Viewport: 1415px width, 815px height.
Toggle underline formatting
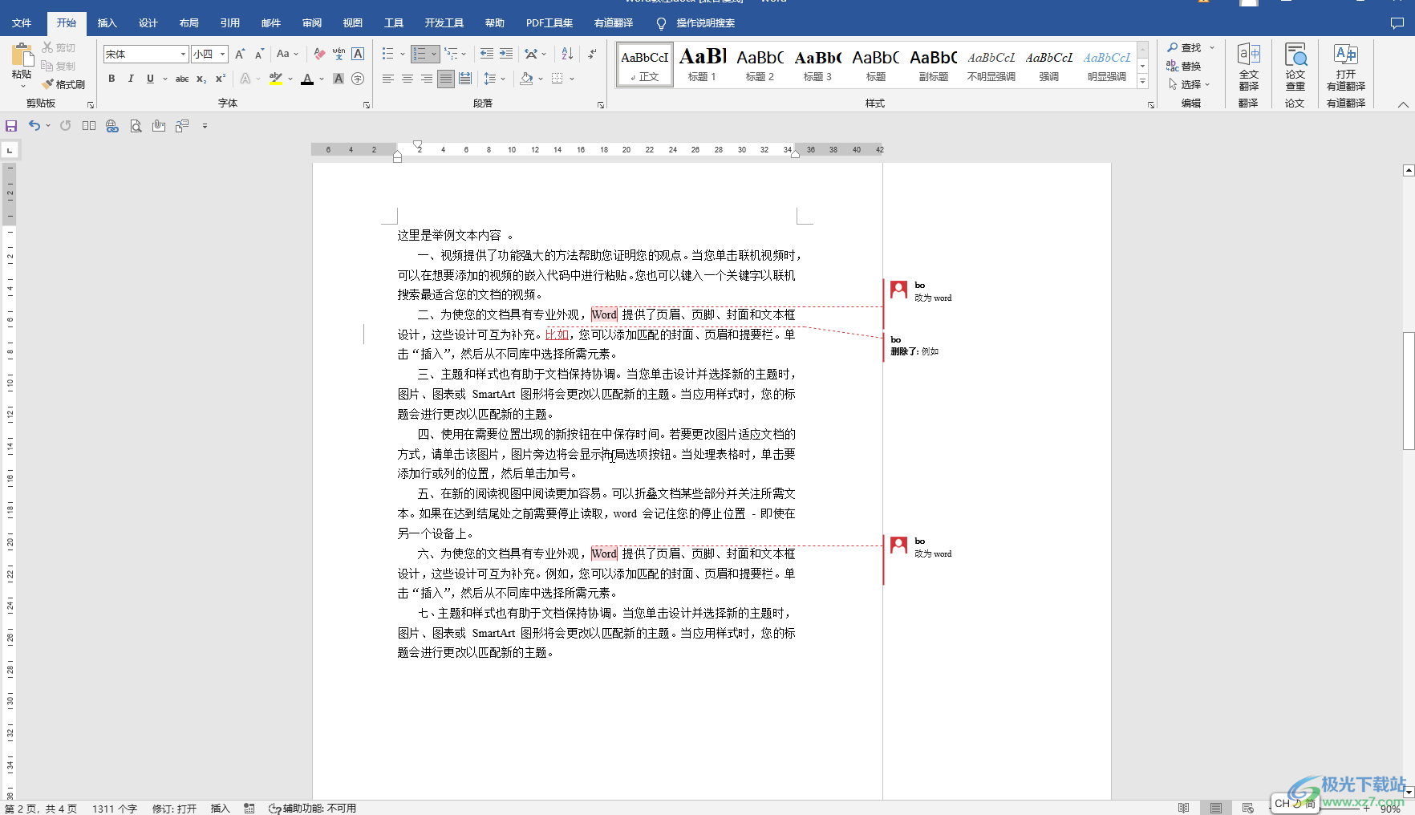pyautogui.click(x=150, y=79)
